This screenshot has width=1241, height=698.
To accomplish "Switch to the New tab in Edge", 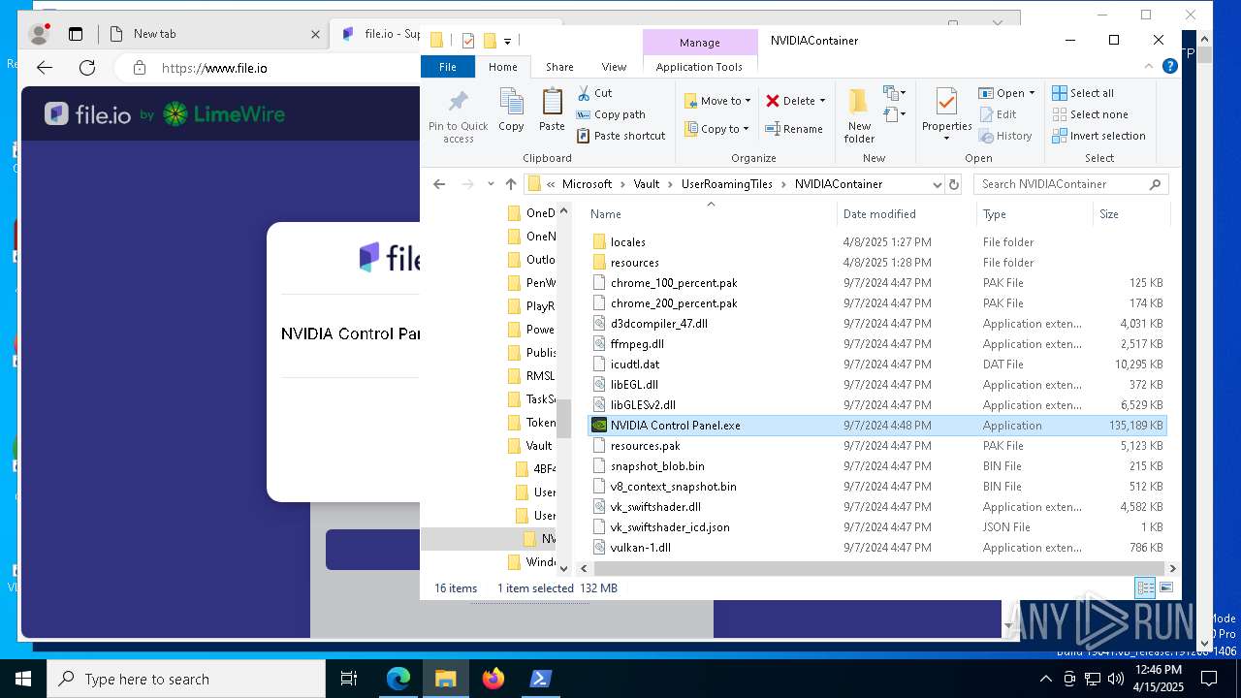I will point(215,34).
